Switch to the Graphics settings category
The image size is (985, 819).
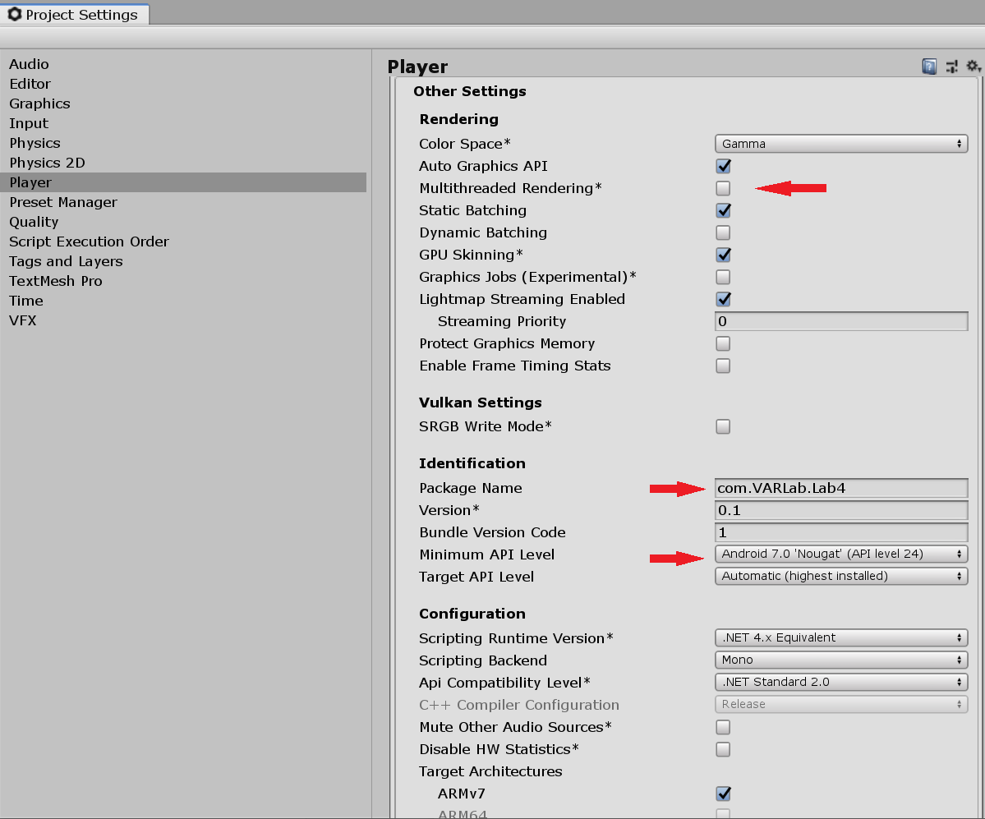coord(39,104)
